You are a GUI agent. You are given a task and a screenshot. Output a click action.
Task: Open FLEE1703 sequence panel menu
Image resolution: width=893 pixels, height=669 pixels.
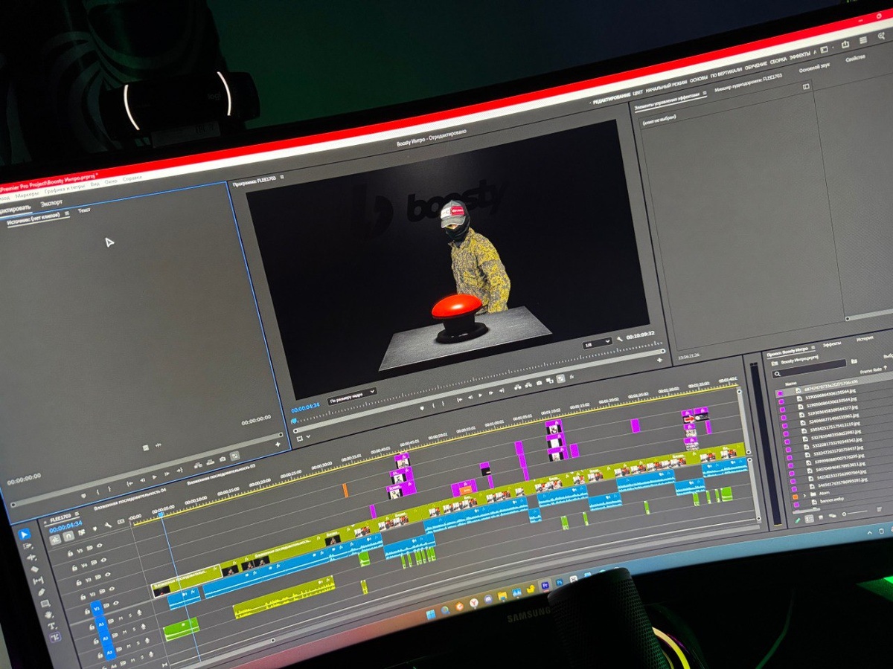tap(77, 514)
